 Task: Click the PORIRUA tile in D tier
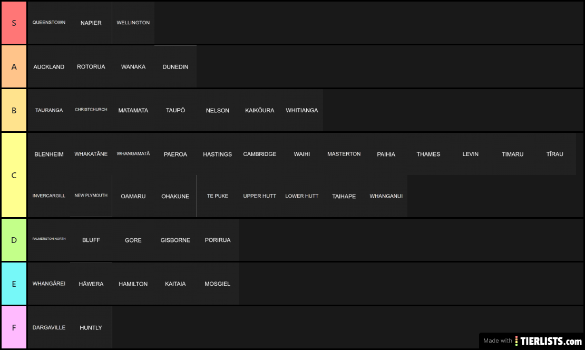(218, 240)
